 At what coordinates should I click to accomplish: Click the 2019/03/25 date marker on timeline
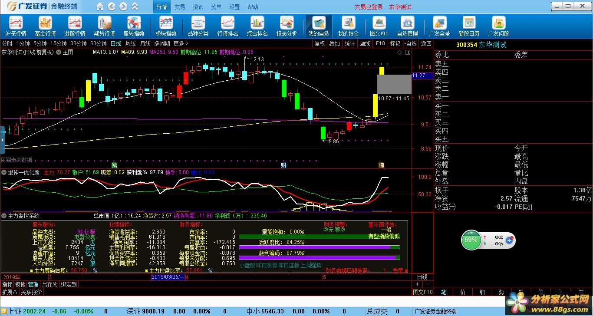click(168, 277)
